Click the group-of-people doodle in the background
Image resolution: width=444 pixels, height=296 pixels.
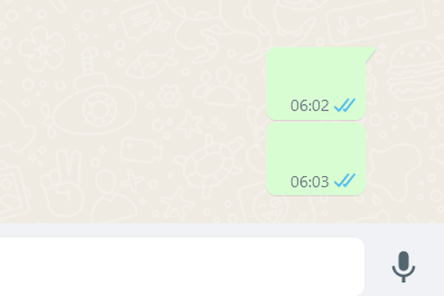tap(222, 86)
